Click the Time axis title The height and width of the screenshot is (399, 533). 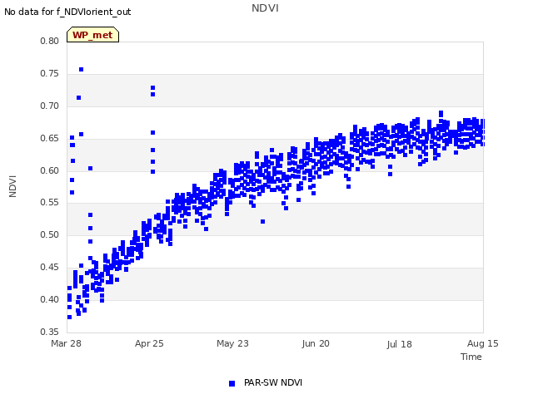(471, 357)
